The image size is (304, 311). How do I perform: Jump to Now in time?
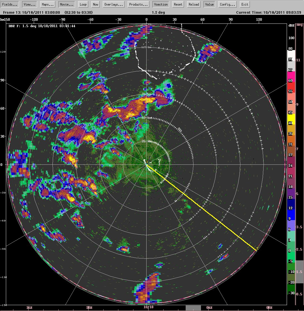pyautogui.click(x=95, y=4)
